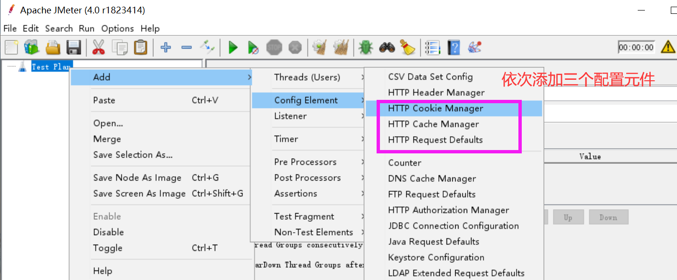Add DNS Cache Manager
The height and width of the screenshot is (280, 677).
tap(454, 179)
